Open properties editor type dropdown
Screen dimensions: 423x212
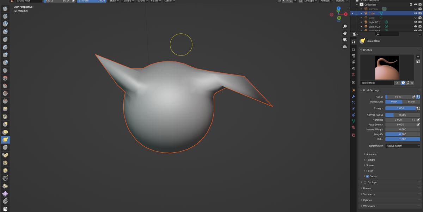[355, 34]
